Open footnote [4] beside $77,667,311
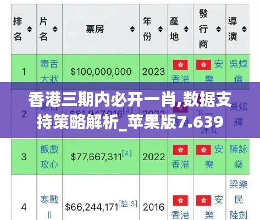Viewport: 260px width, 220px height. 127,153
